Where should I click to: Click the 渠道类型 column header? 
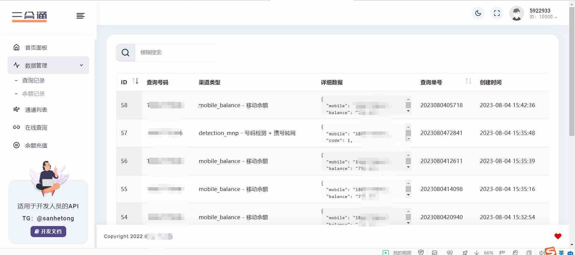pos(209,82)
